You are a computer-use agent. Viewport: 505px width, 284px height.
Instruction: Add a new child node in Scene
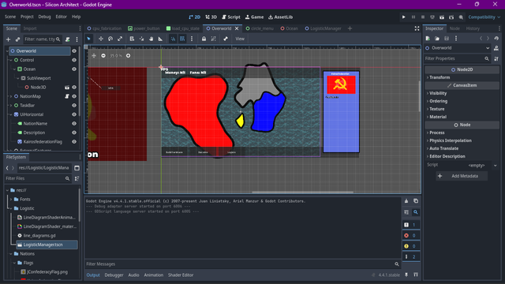(x=9, y=39)
